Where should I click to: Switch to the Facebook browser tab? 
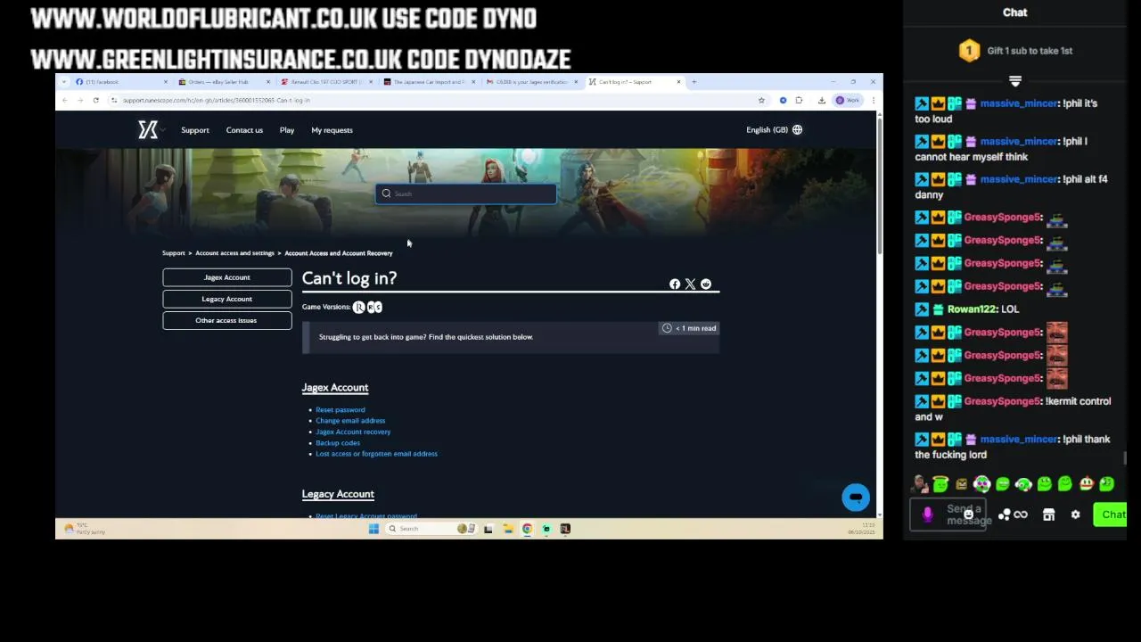[x=120, y=82]
